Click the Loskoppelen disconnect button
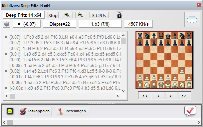Image resolution: width=203 pixels, height=127 pixels. point(35,111)
